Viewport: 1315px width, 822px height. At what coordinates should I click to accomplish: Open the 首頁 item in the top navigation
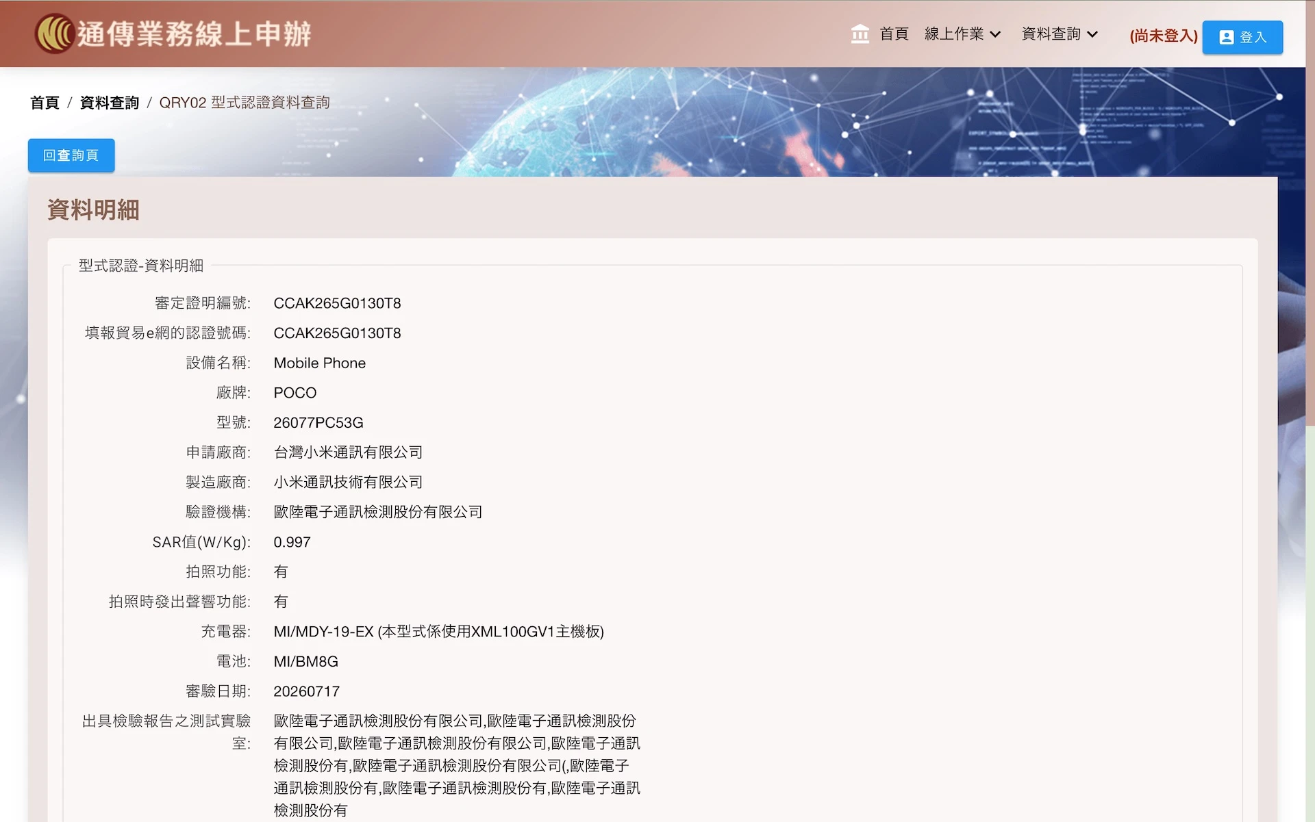(x=894, y=34)
